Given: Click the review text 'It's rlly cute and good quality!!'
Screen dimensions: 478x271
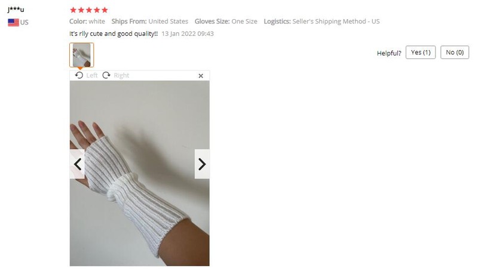Looking at the screenshot, I should pyautogui.click(x=114, y=33).
